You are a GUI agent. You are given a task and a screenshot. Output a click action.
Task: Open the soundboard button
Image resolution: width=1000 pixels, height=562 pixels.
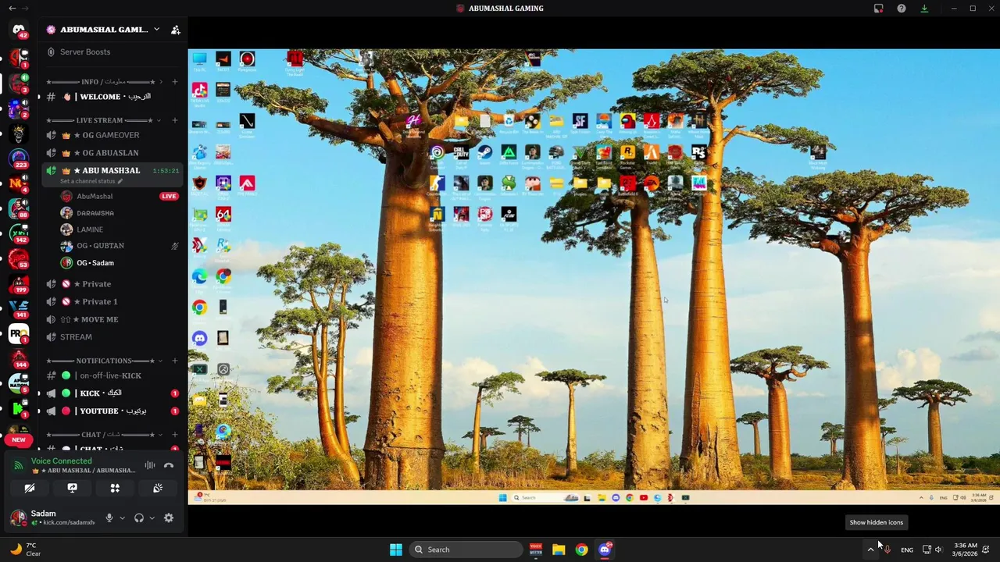tap(157, 488)
